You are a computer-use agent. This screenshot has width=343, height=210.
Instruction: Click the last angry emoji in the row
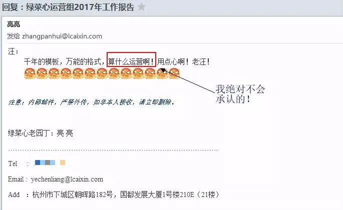pos(174,73)
